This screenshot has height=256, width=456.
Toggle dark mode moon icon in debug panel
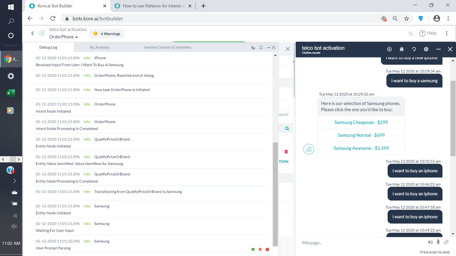(253, 47)
